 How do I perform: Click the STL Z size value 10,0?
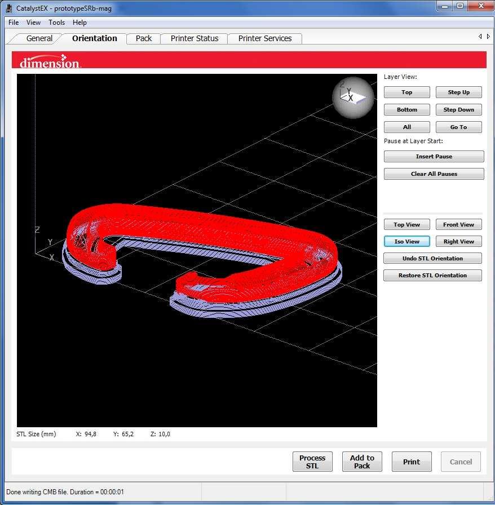165,434
